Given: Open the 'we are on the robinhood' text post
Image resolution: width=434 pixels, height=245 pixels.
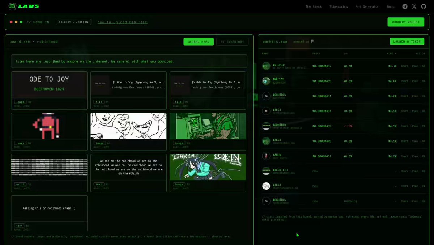Looking at the screenshot, I should coord(128,173).
